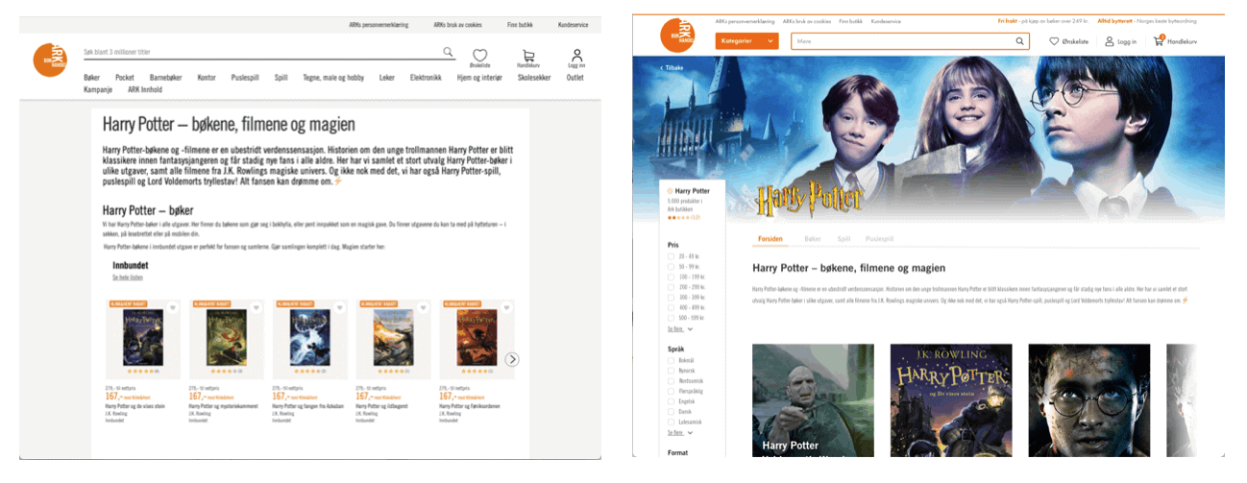Image resolution: width=1247 pixels, height=483 pixels.
Task: Tick the 50 - 99 kr price checkbox
Action: pos(672,267)
